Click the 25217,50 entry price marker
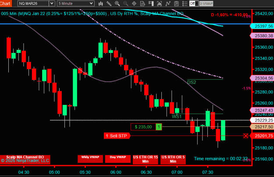Viewport: 274px width, 177px height. pos(262,127)
